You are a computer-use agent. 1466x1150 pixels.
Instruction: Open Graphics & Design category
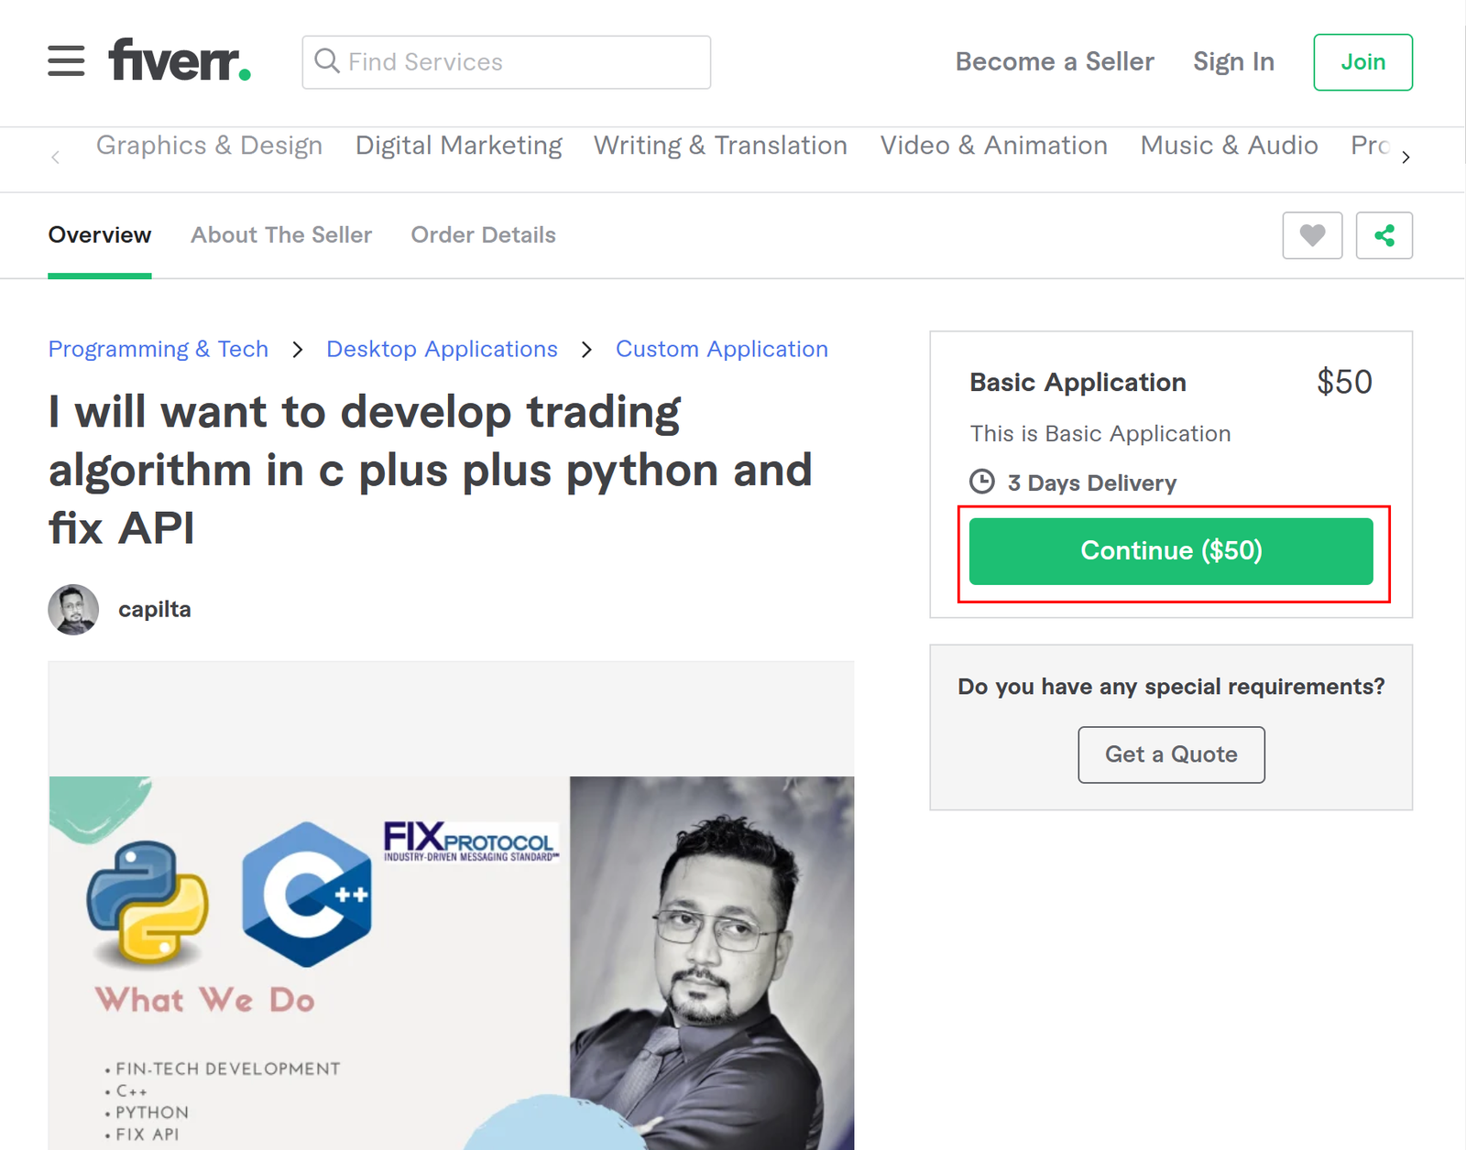tap(209, 146)
